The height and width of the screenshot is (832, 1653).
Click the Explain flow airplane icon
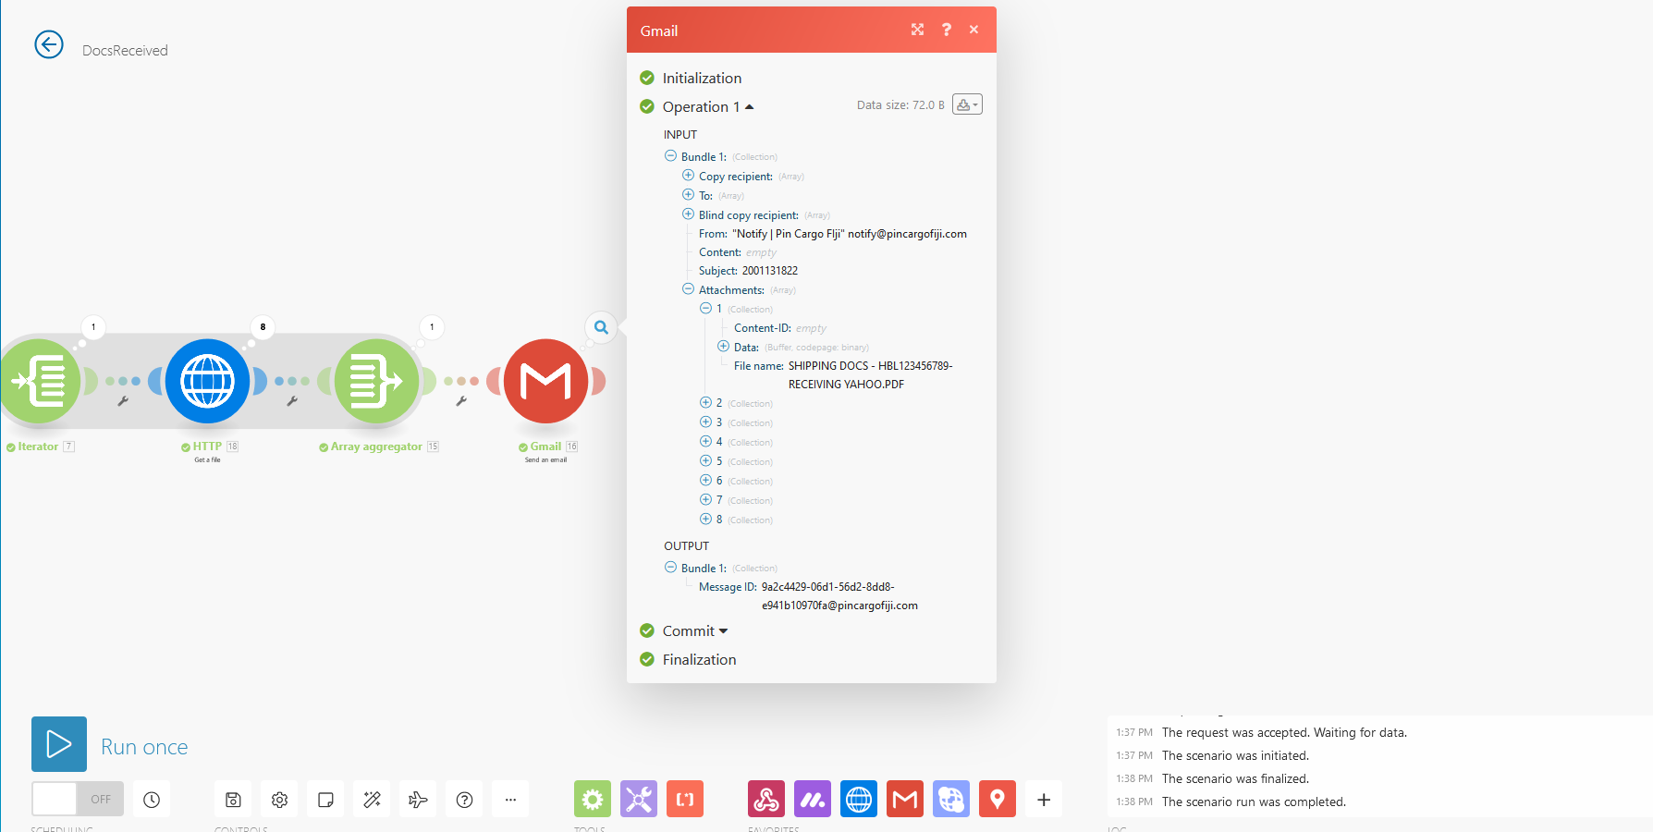pyautogui.click(x=418, y=800)
